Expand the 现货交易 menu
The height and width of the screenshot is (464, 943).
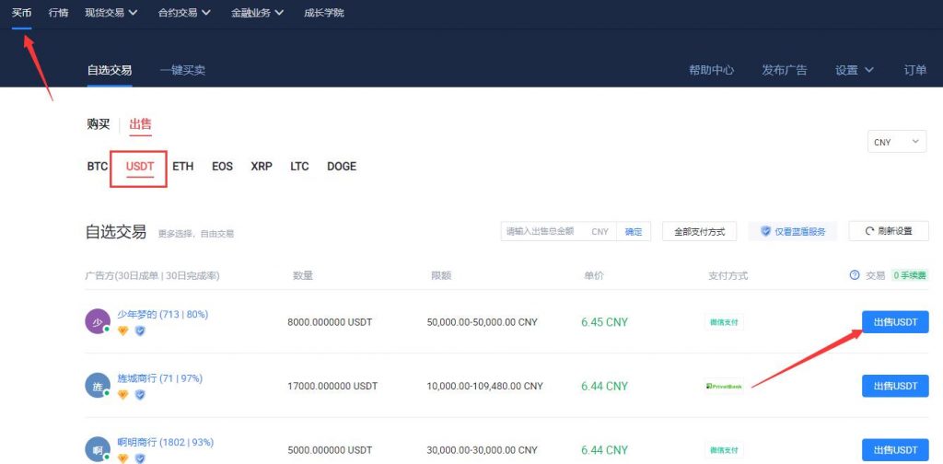111,13
